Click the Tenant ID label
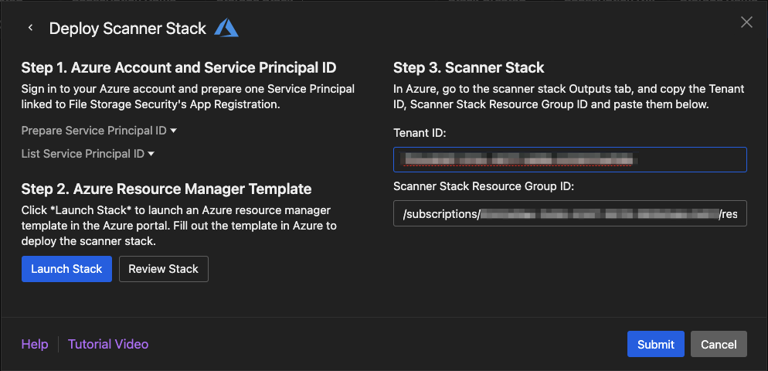 click(x=420, y=133)
